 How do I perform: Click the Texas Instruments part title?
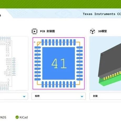click(x=102, y=14)
